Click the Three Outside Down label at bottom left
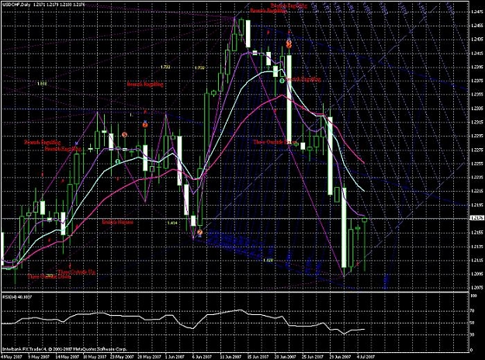This screenshot has width=485, height=360. [x=49, y=276]
